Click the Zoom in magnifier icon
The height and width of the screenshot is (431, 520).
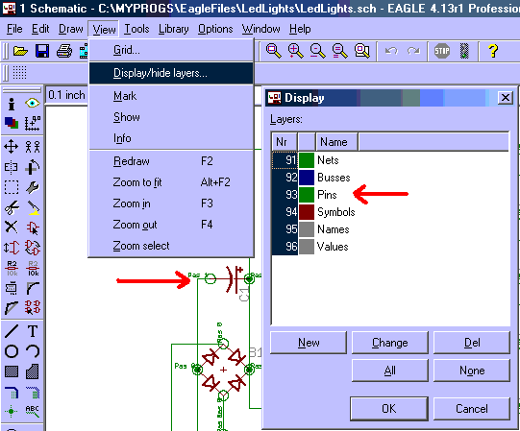295,51
